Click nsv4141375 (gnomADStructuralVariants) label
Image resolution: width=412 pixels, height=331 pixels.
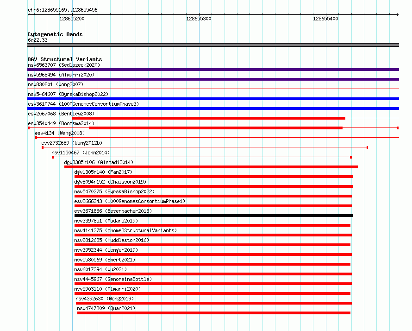[125, 230]
